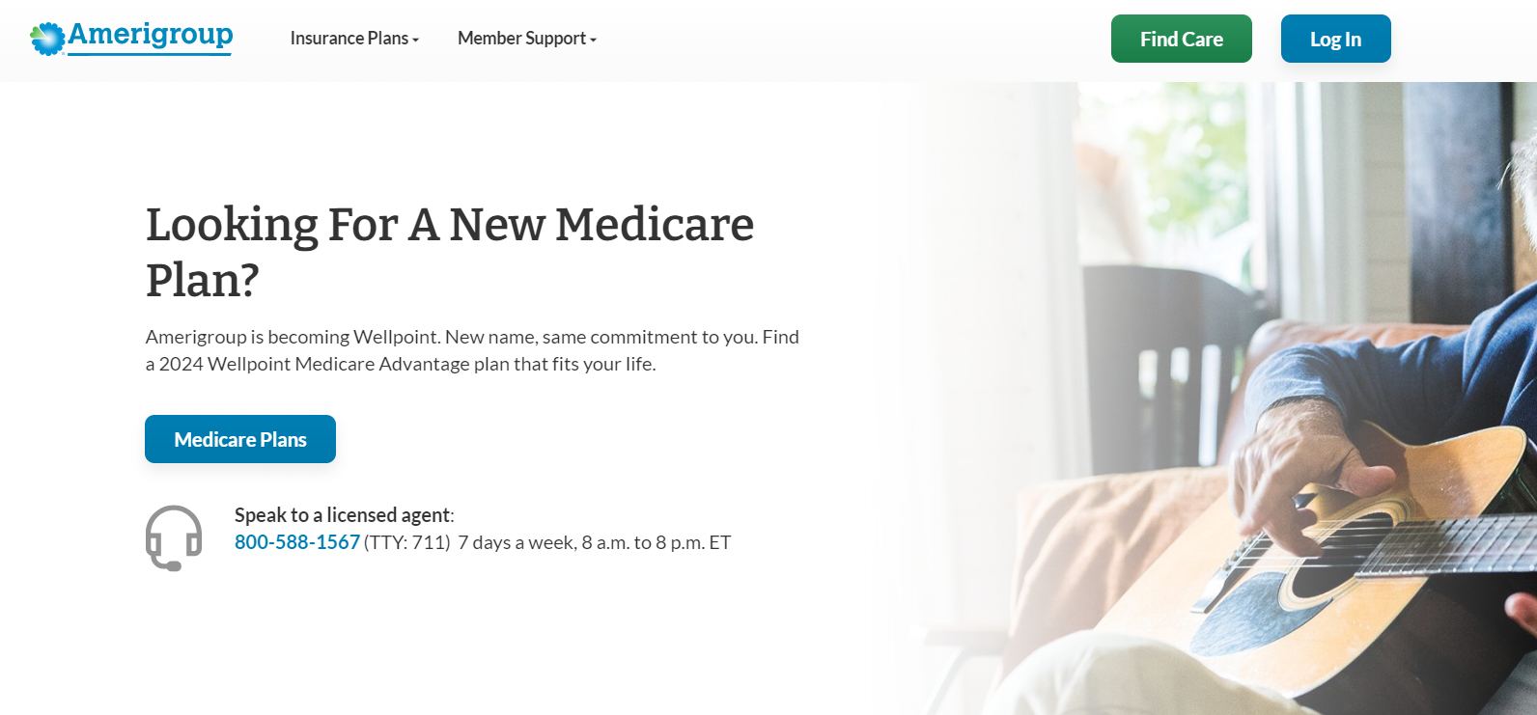Call the 800-588-1567 phone link

297,542
